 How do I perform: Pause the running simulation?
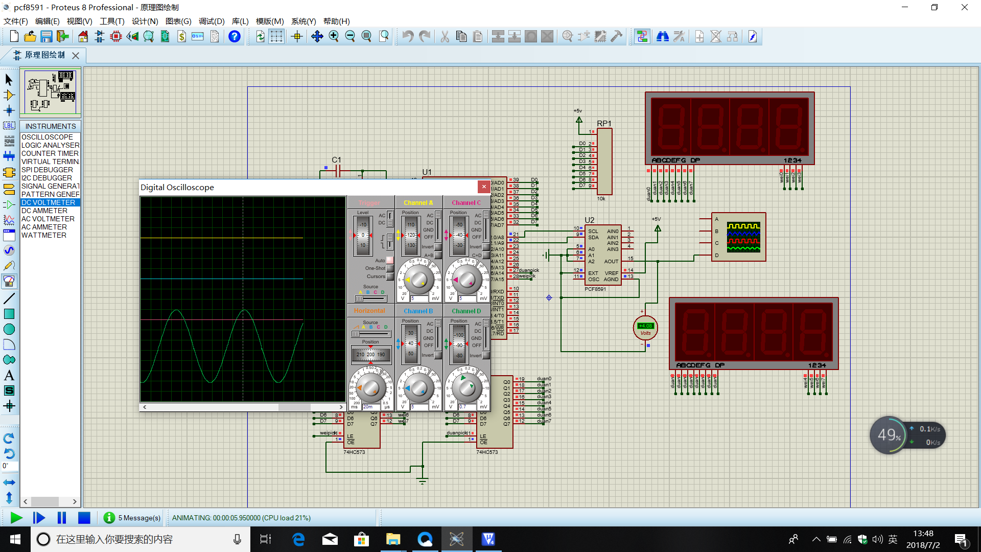[x=62, y=518]
